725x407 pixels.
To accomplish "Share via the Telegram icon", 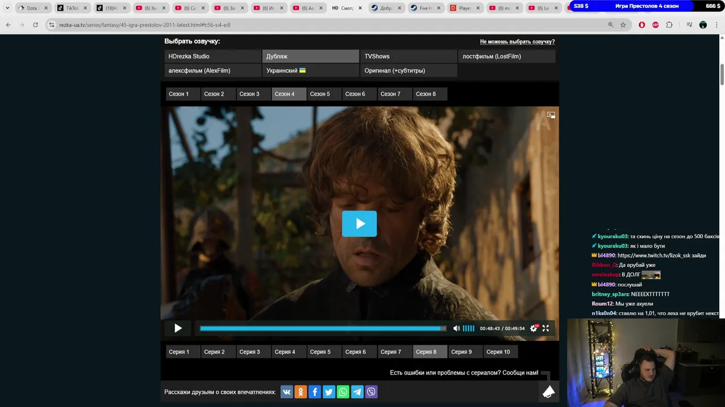I will [x=357, y=392].
